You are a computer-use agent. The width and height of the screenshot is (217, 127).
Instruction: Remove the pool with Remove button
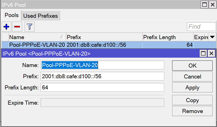pyautogui.click(x=192, y=111)
